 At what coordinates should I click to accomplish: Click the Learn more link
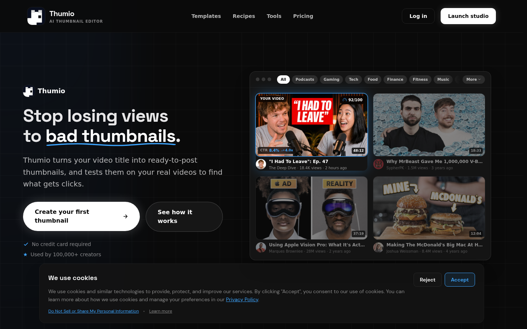coord(161,311)
